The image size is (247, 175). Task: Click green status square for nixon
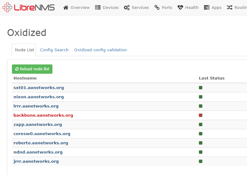[x=200, y=97]
